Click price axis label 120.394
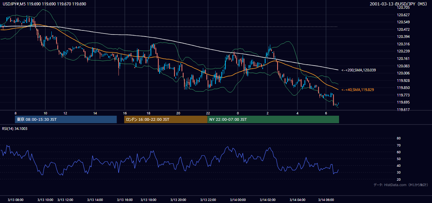 (x=403, y=37)
